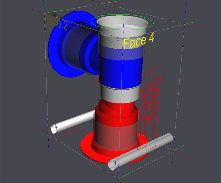
Task: Pick the green ellipse ring at top
Action: pos(122,22)
